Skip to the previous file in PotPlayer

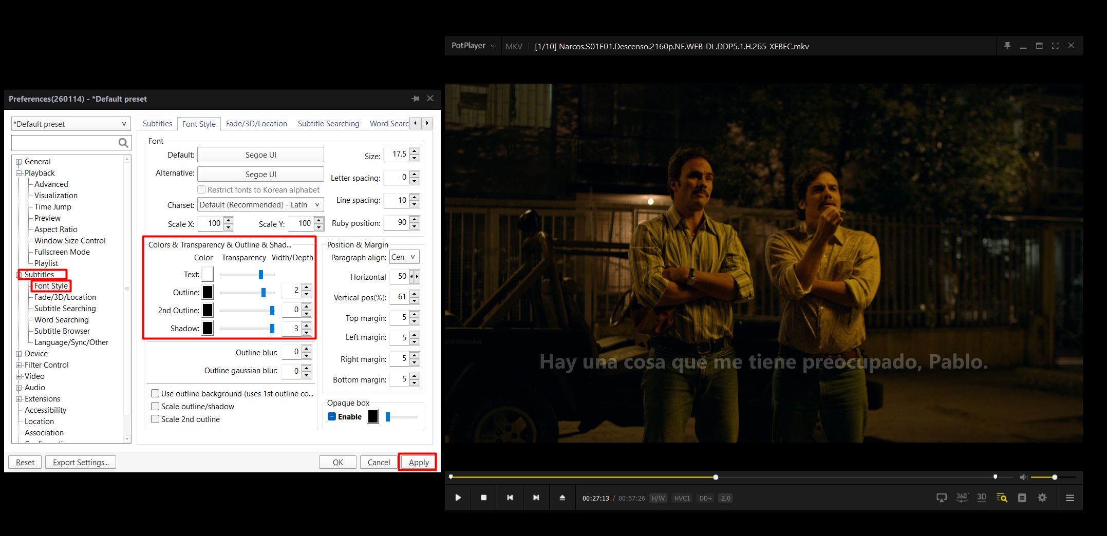(x=510, y=497)
